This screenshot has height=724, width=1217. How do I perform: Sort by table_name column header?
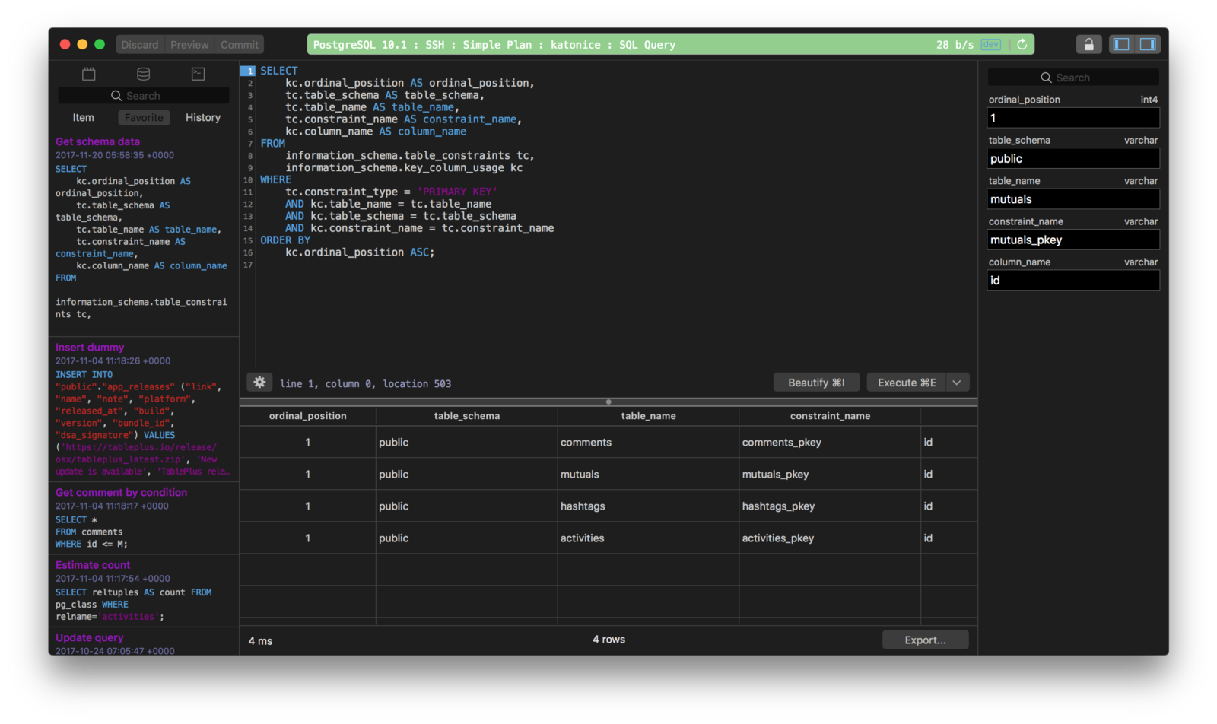point(648,416)
